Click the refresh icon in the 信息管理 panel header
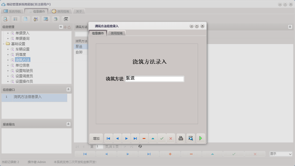Screen dimensions: 295x166 point(69,27)
